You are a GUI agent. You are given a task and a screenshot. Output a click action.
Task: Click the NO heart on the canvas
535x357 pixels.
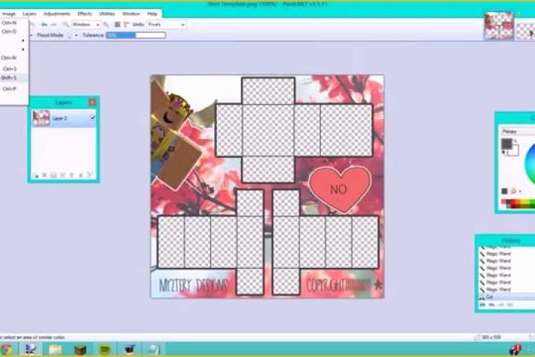[340, 188]
